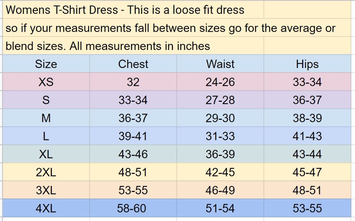Viewport: 355px width, 221px height.
Task: Click the 4XL size cell
Action: [46, 208]
